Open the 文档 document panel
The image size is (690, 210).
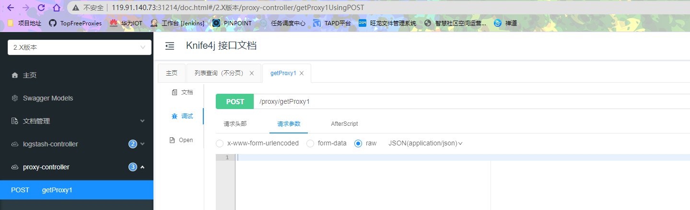tap(182, 92)
